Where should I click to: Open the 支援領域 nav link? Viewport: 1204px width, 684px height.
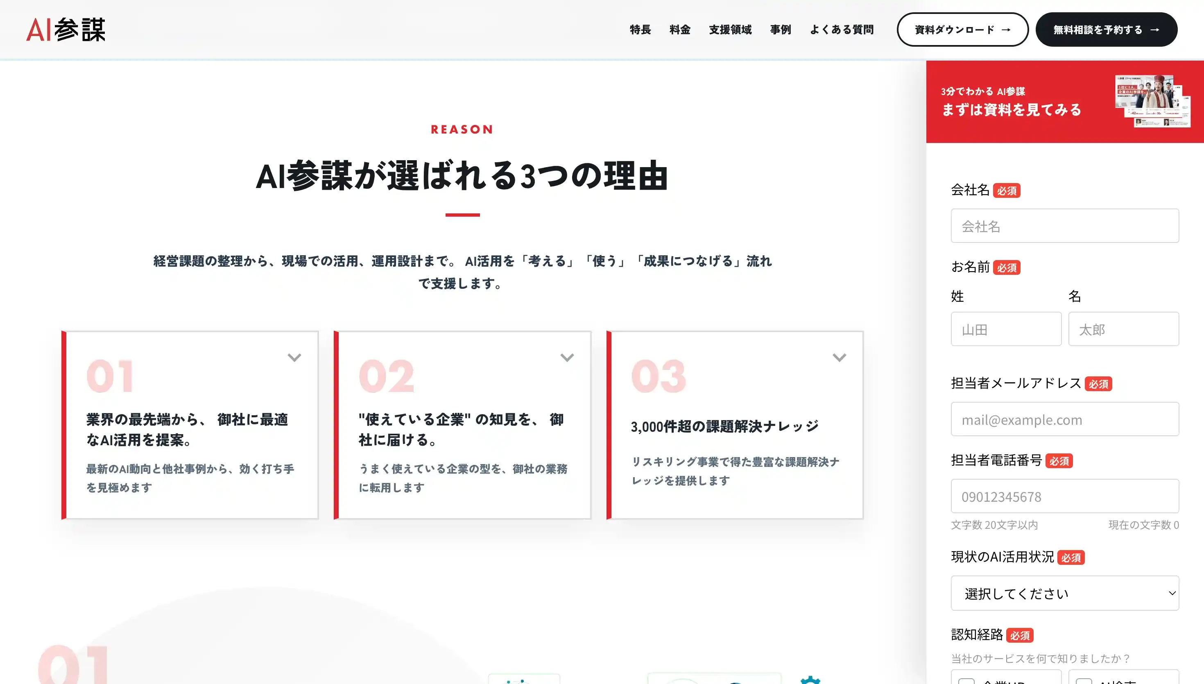pyautogui.click(x=730, y=29)
